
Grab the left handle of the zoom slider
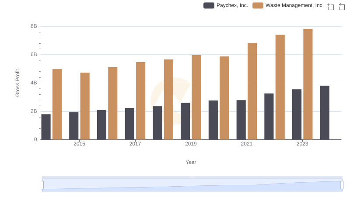click(x=42, y=185)
